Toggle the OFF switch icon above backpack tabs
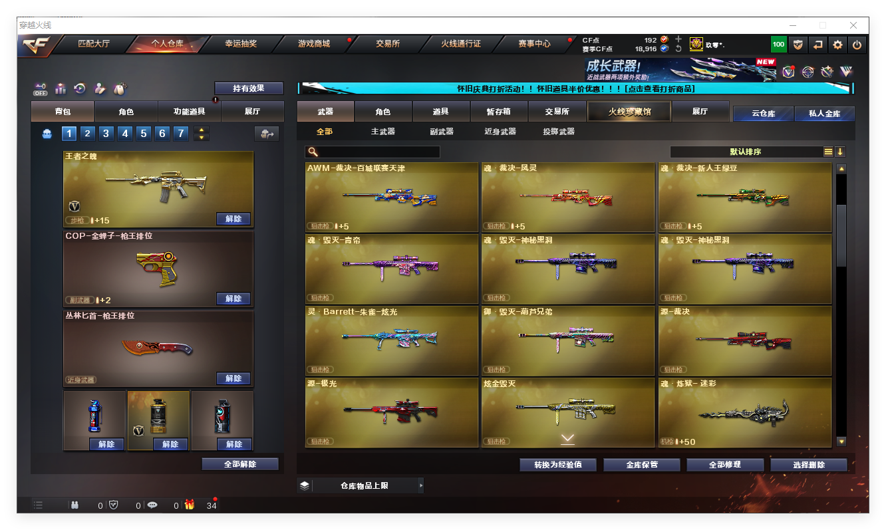Image resolution: width=886 pixels, height=530 pixels. pos(41,88)
